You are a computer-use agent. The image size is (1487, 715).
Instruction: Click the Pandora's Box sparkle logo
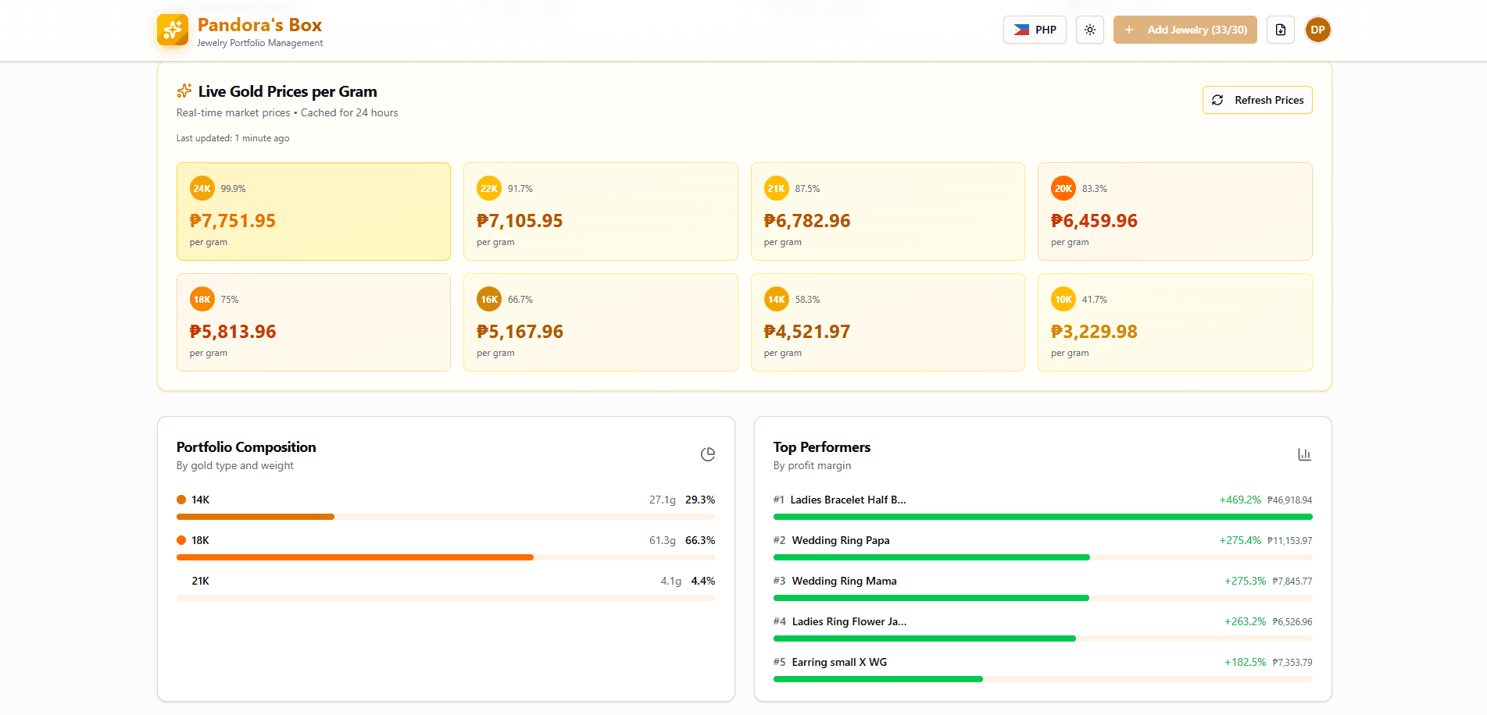172,30
